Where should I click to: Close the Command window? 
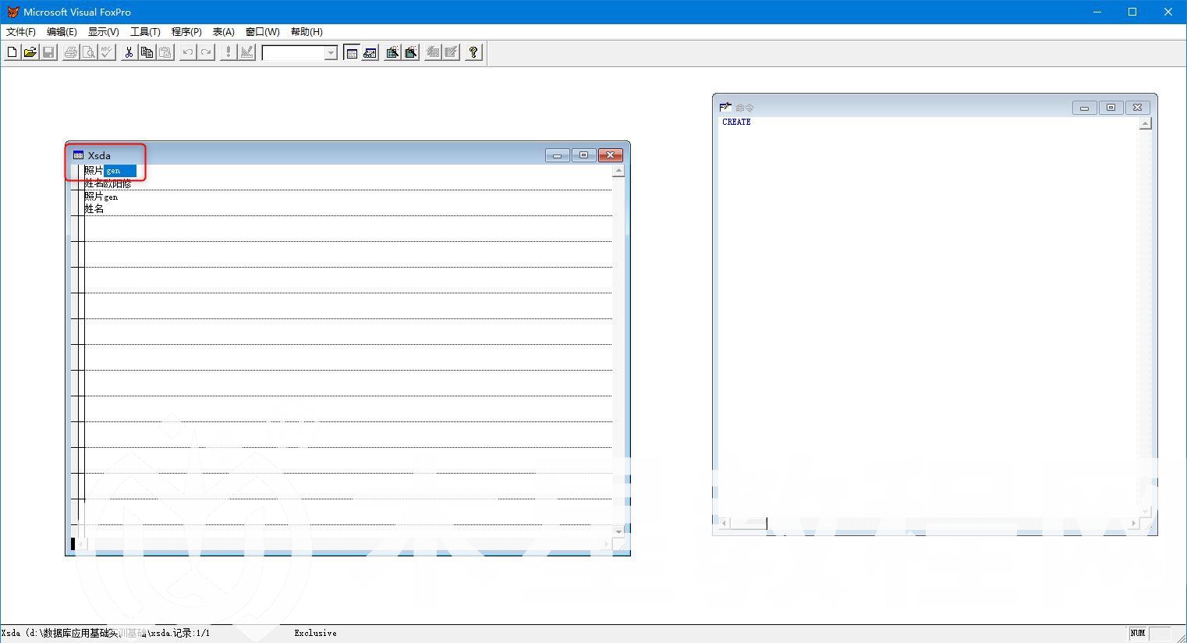click(x=1137, y=108)
